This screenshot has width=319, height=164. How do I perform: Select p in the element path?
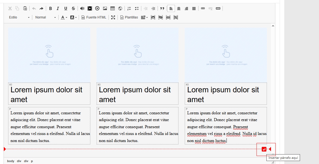32,161
